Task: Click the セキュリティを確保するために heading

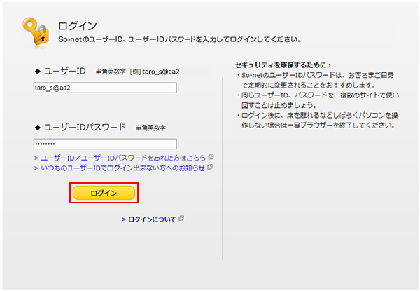Action: pyautogui.click(x=283, y=65)
